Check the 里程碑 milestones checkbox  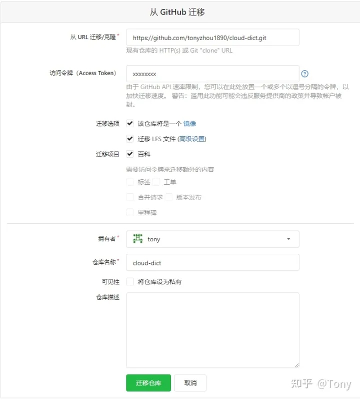(130, 212)
